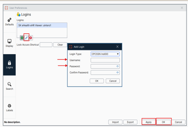Click the printer icon above Labels

point(9,105)
